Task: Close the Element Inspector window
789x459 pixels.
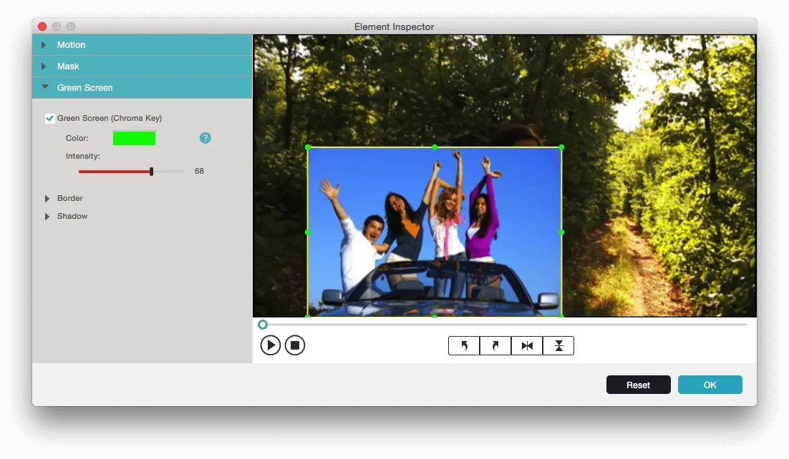Action: point(42,26)
